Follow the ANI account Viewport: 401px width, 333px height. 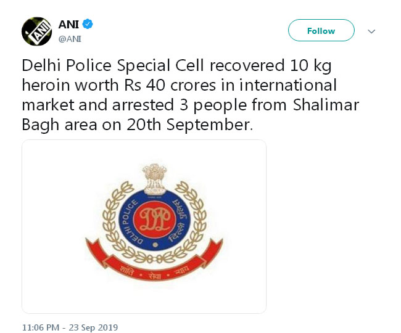[x=321, y=30]
